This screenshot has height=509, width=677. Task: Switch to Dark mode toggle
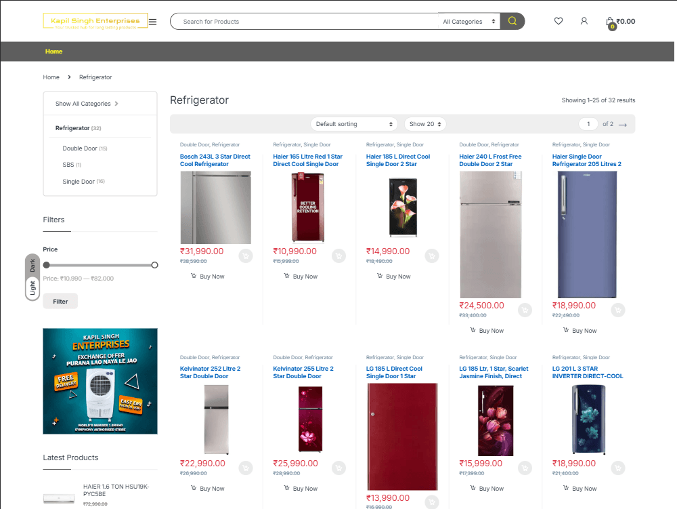tap(32, 266)
